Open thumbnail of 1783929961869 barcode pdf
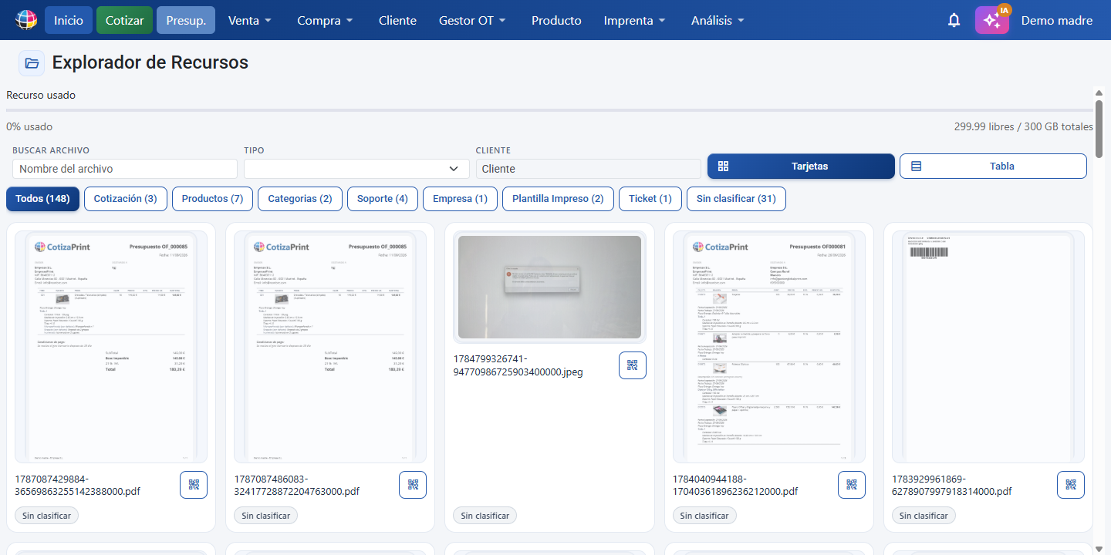The image size is (1111, 555). tap(988, 347)
